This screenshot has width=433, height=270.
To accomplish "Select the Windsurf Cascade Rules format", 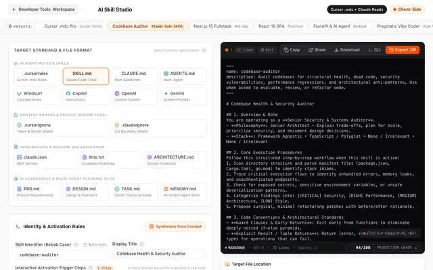I will [x=37, y=96].
